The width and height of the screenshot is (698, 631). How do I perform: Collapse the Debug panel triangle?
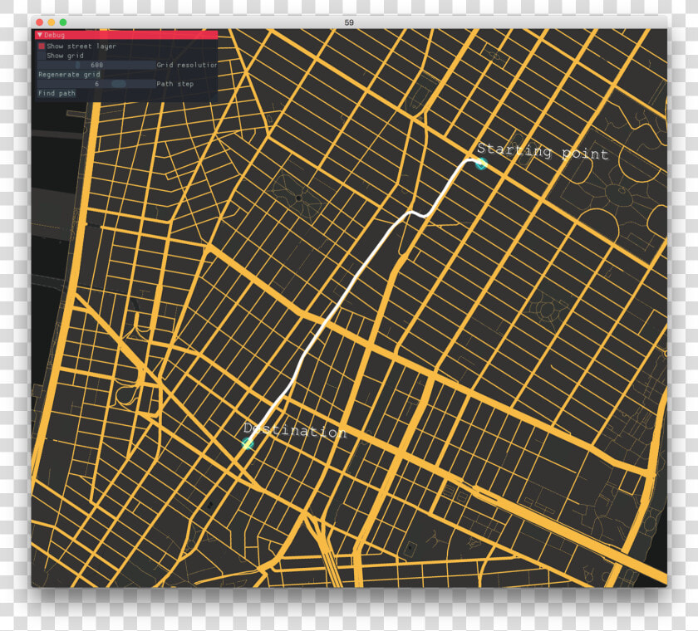[x=40, y=35]
